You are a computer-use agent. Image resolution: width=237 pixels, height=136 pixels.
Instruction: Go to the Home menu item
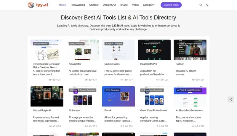[63, 5]
